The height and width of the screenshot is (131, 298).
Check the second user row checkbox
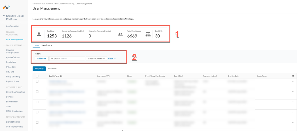[37, 92]
